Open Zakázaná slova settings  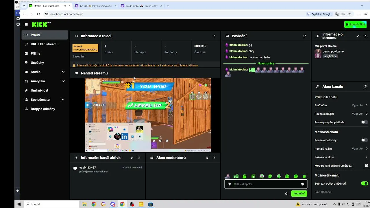341,157
